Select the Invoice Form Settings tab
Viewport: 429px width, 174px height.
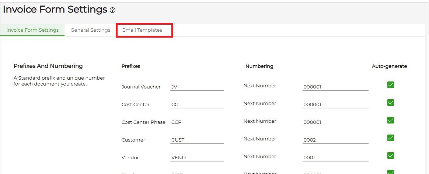click(x=32, y=30)
